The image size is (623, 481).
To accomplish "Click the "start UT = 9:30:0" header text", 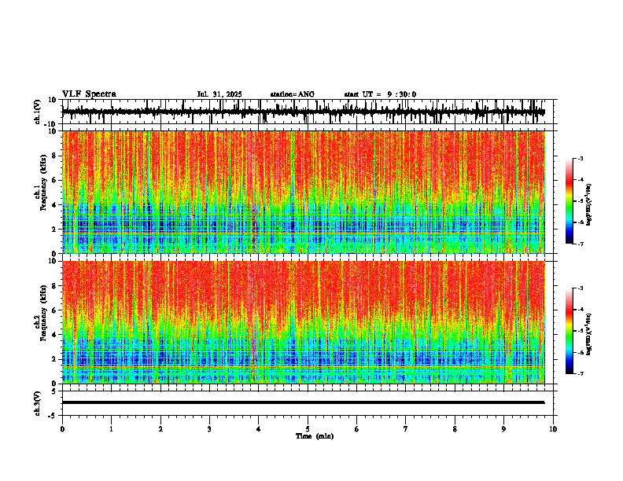I will click(x=380, y=94).
